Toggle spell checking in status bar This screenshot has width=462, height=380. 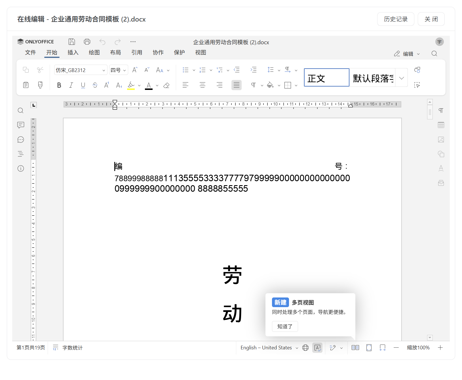coord(317,348)
